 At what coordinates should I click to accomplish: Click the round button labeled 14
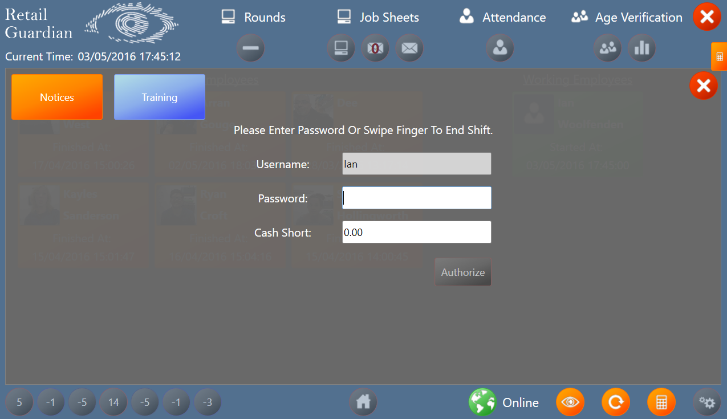tap(113, 402)
